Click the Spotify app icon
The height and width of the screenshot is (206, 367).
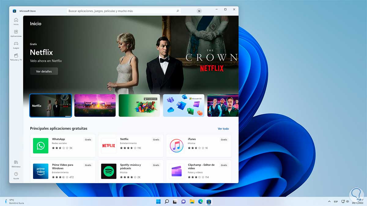[x=109, y=171]
